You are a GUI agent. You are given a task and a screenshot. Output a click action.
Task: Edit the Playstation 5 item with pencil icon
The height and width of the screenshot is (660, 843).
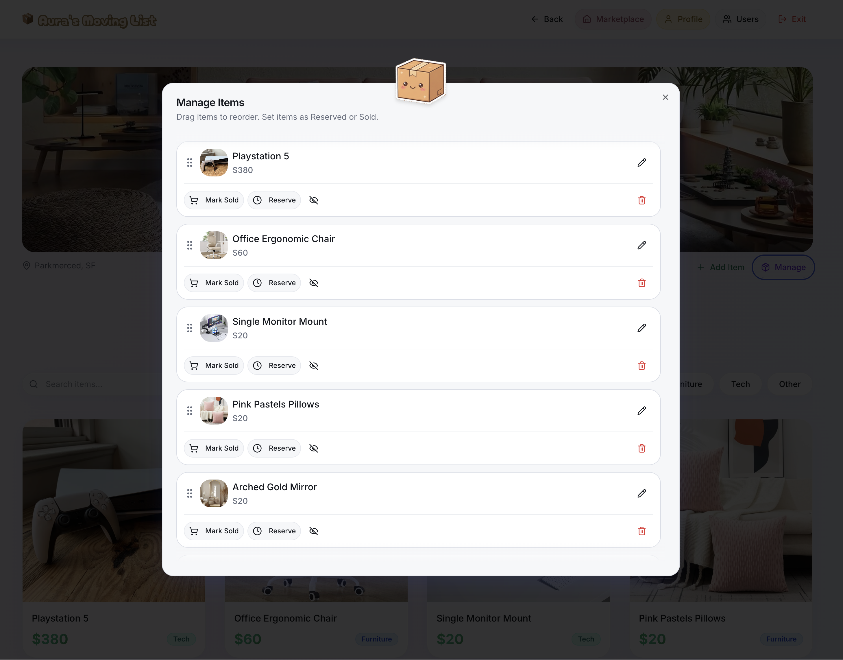[642, 163]
